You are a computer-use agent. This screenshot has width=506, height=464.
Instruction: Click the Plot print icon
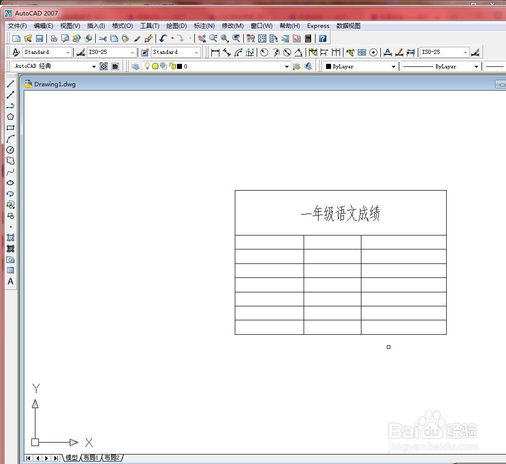click(x=54, y=39)
